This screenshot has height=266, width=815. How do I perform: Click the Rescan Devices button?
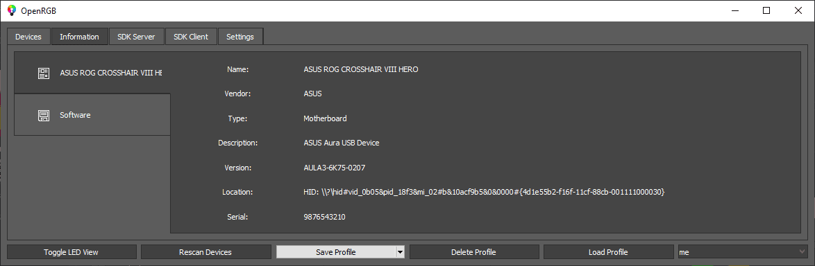[205, 252]
